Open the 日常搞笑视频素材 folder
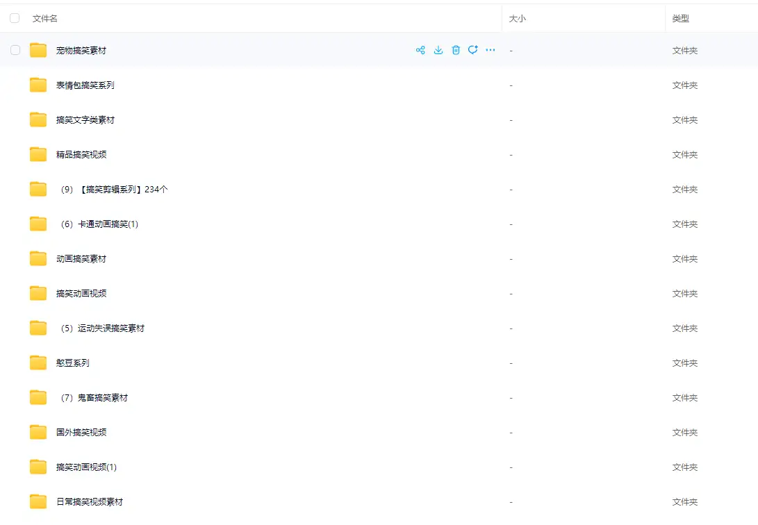Viewport: 758px width, 525px height. pyautogui.click(x=90, y=502)
